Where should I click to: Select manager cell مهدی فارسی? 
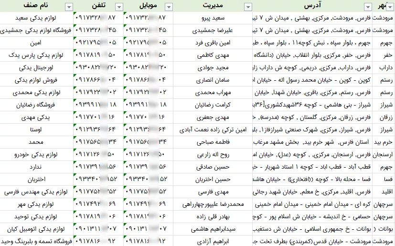(x=213, y=192)
